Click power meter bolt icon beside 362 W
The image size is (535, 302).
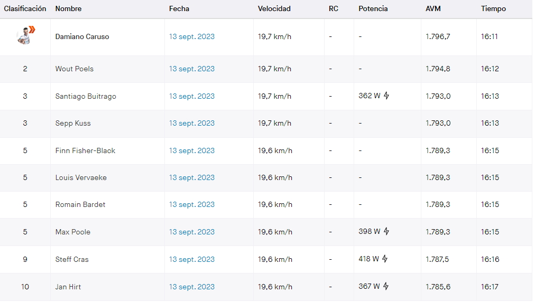pyautogui.click(x=386, y=96)
